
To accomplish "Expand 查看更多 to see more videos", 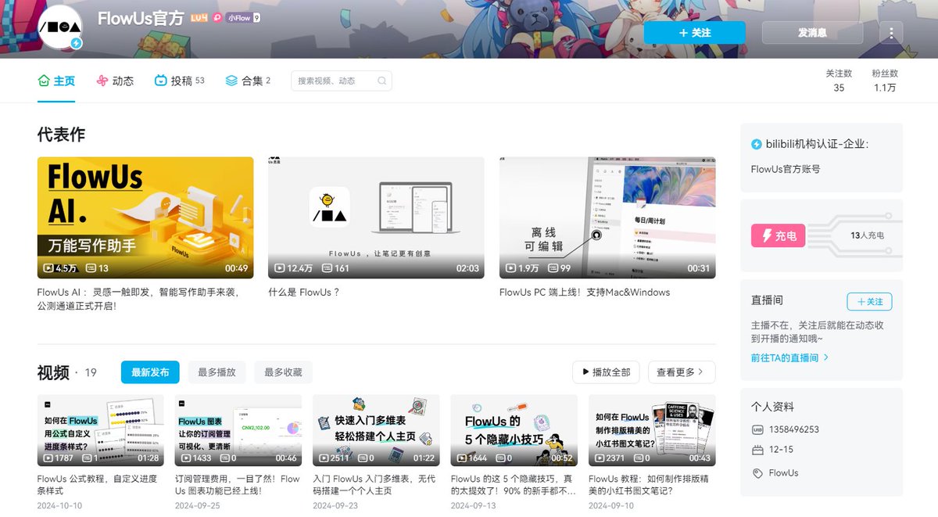I will (680, 372).
